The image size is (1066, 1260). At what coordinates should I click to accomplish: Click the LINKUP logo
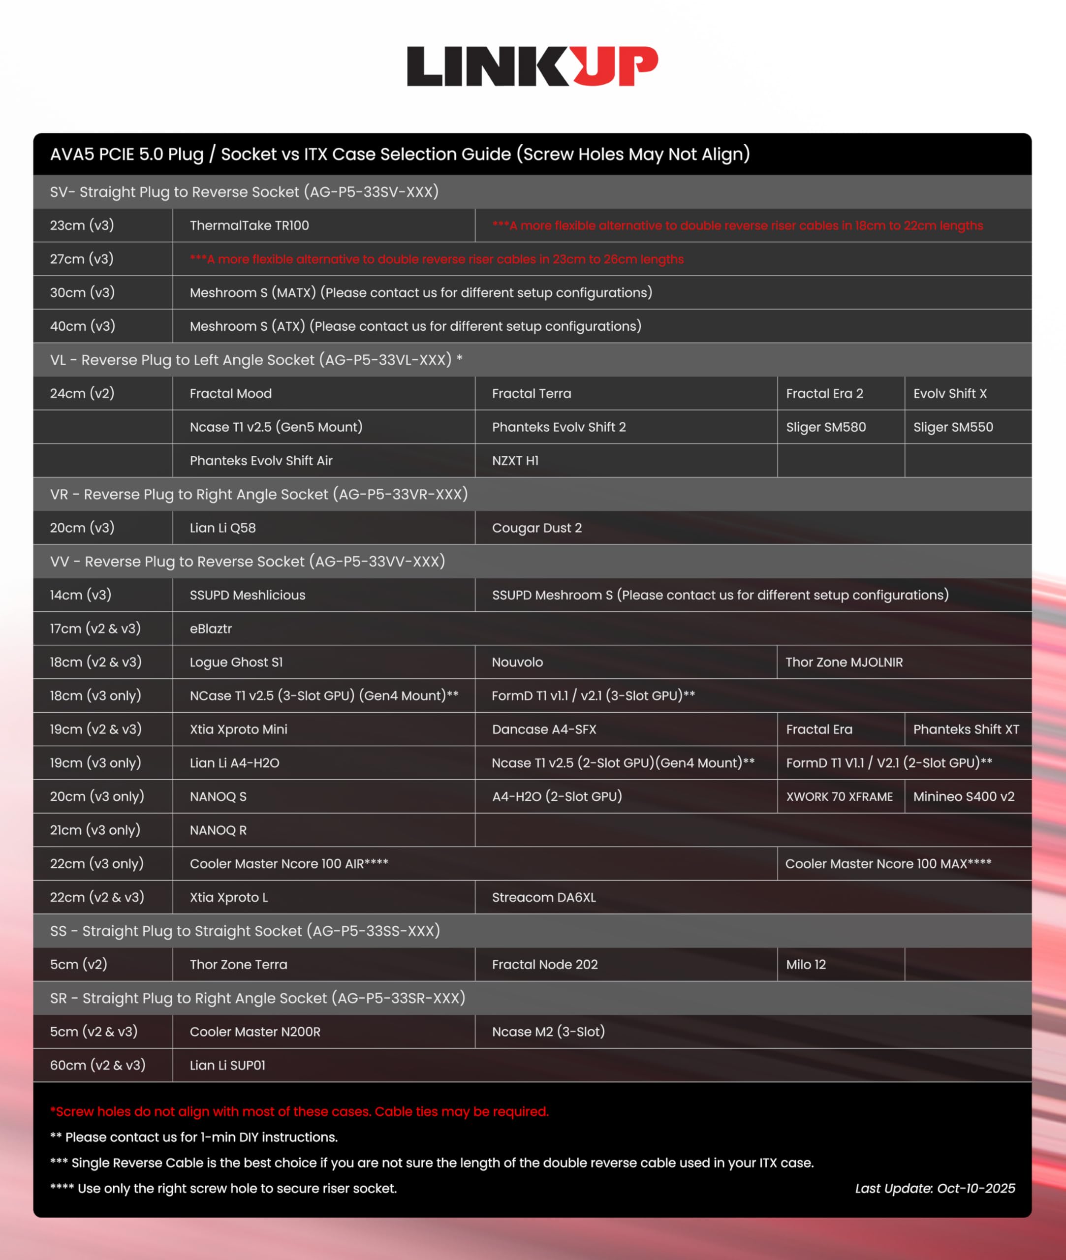[x=532, y=66]
